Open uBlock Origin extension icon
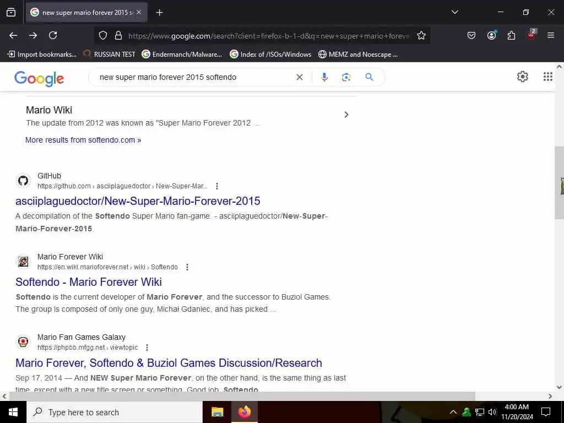 click(x=532, y=35)
